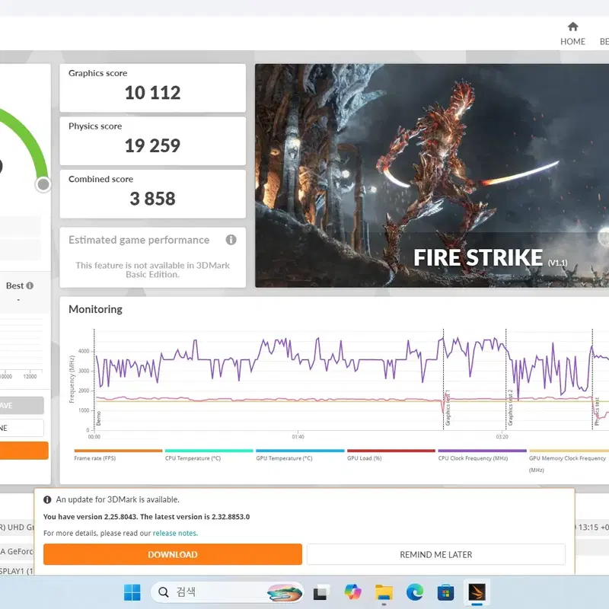
Task: Click the Fire Strike benchmark image
Action: (x=432, y=176)
